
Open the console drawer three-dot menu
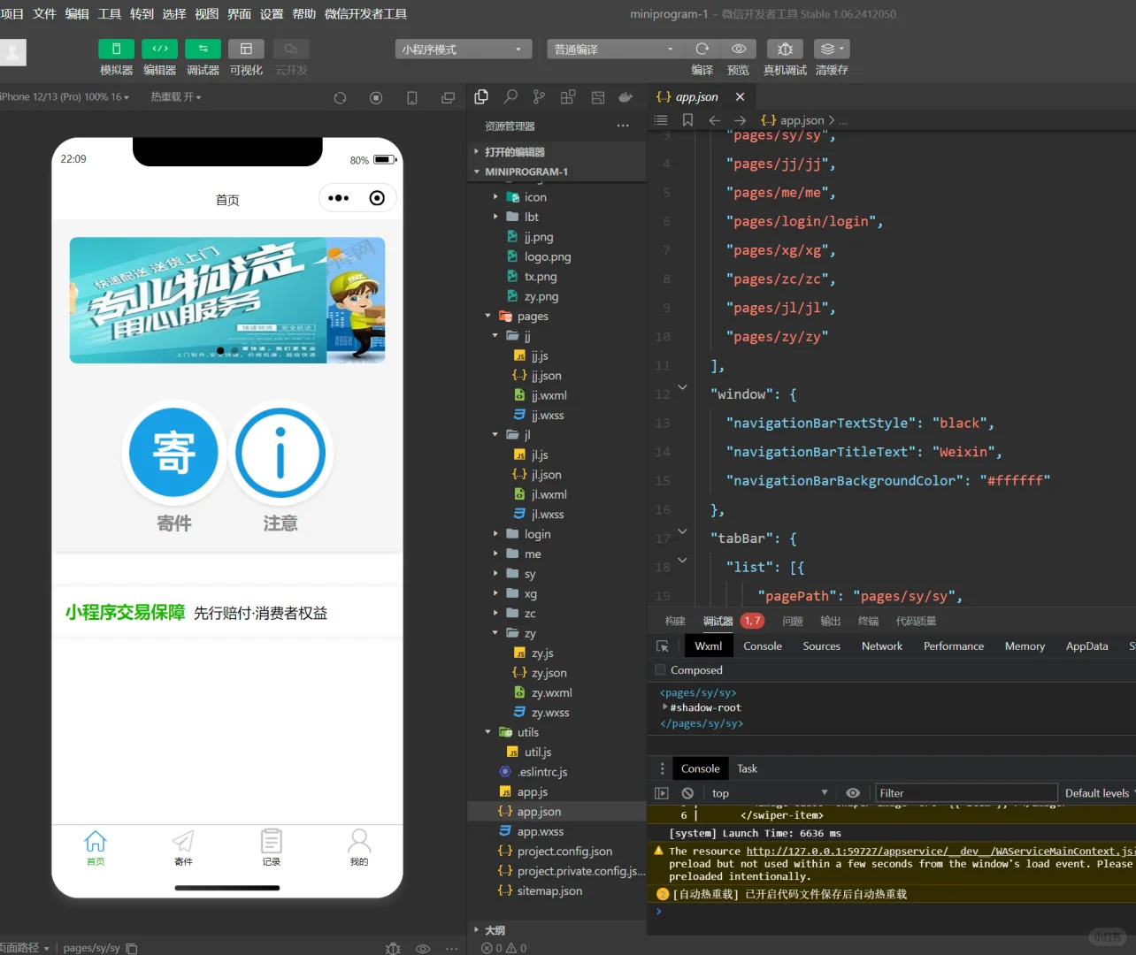coord(662,768)
